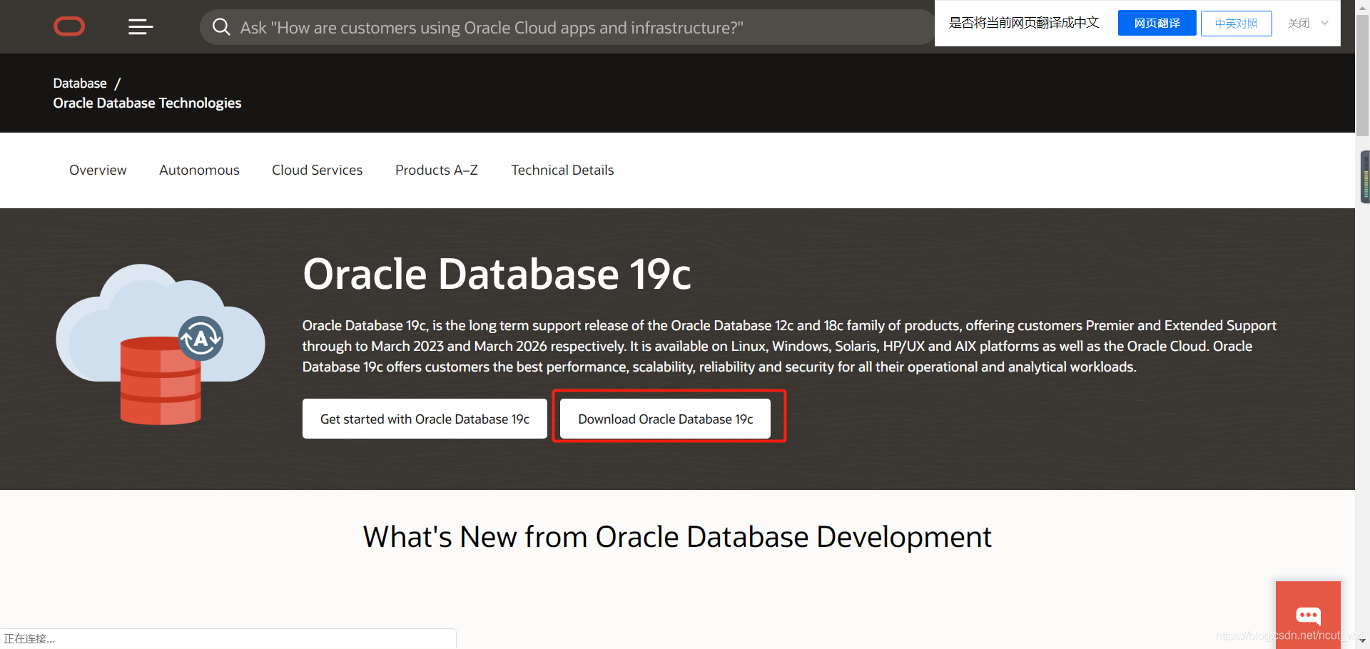The image size is (1370, 649).
Task: Close the translation bar with 关闭
Action: (x=1299, y=24)
